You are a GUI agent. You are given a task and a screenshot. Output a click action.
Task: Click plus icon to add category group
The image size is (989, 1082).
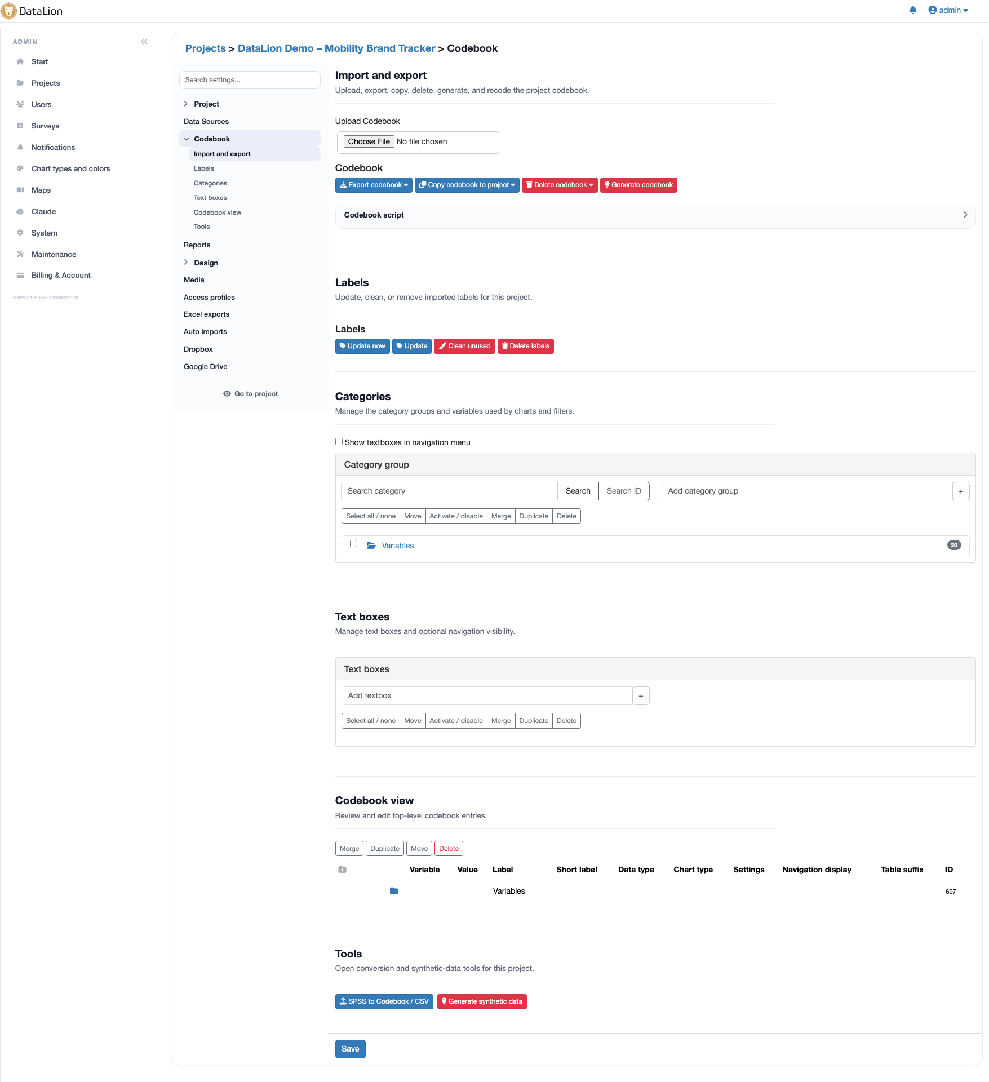(x=961, y=491)
